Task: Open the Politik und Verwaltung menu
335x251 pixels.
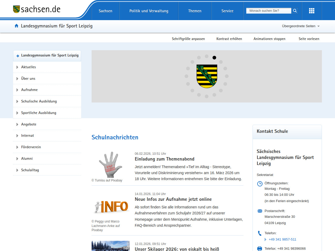Action: click(149, 11)
